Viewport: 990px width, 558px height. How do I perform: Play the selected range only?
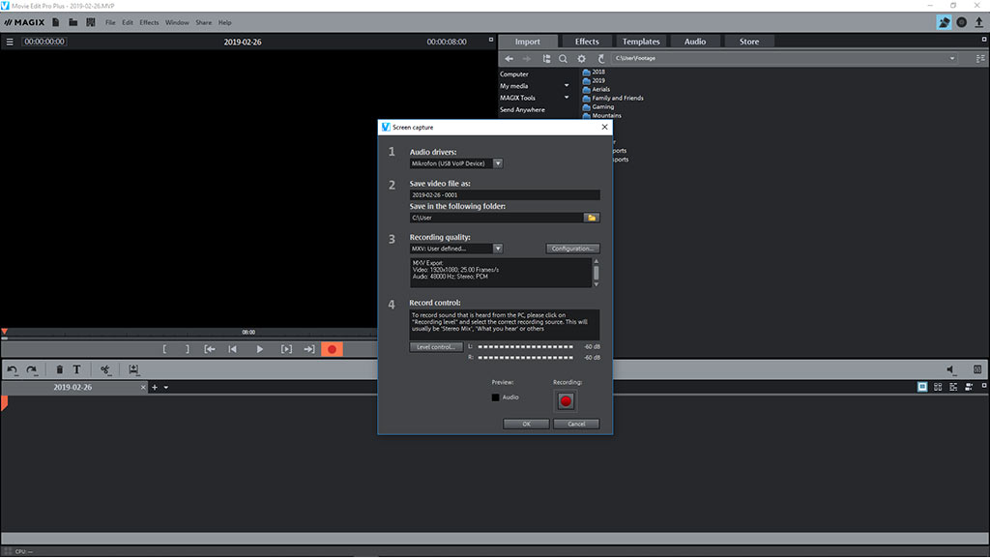coord(286,349)
